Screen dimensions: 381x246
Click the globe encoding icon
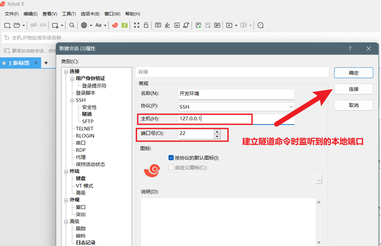coord(84,25)
